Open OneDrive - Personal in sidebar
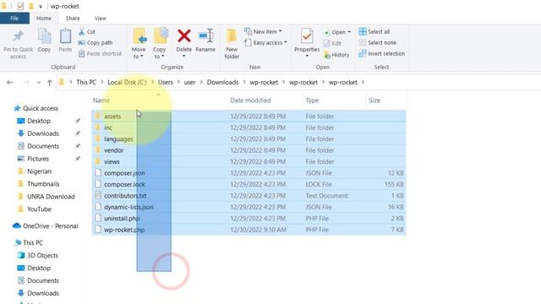The width and height of the screenshot is (541, 304). pos(50,226)
